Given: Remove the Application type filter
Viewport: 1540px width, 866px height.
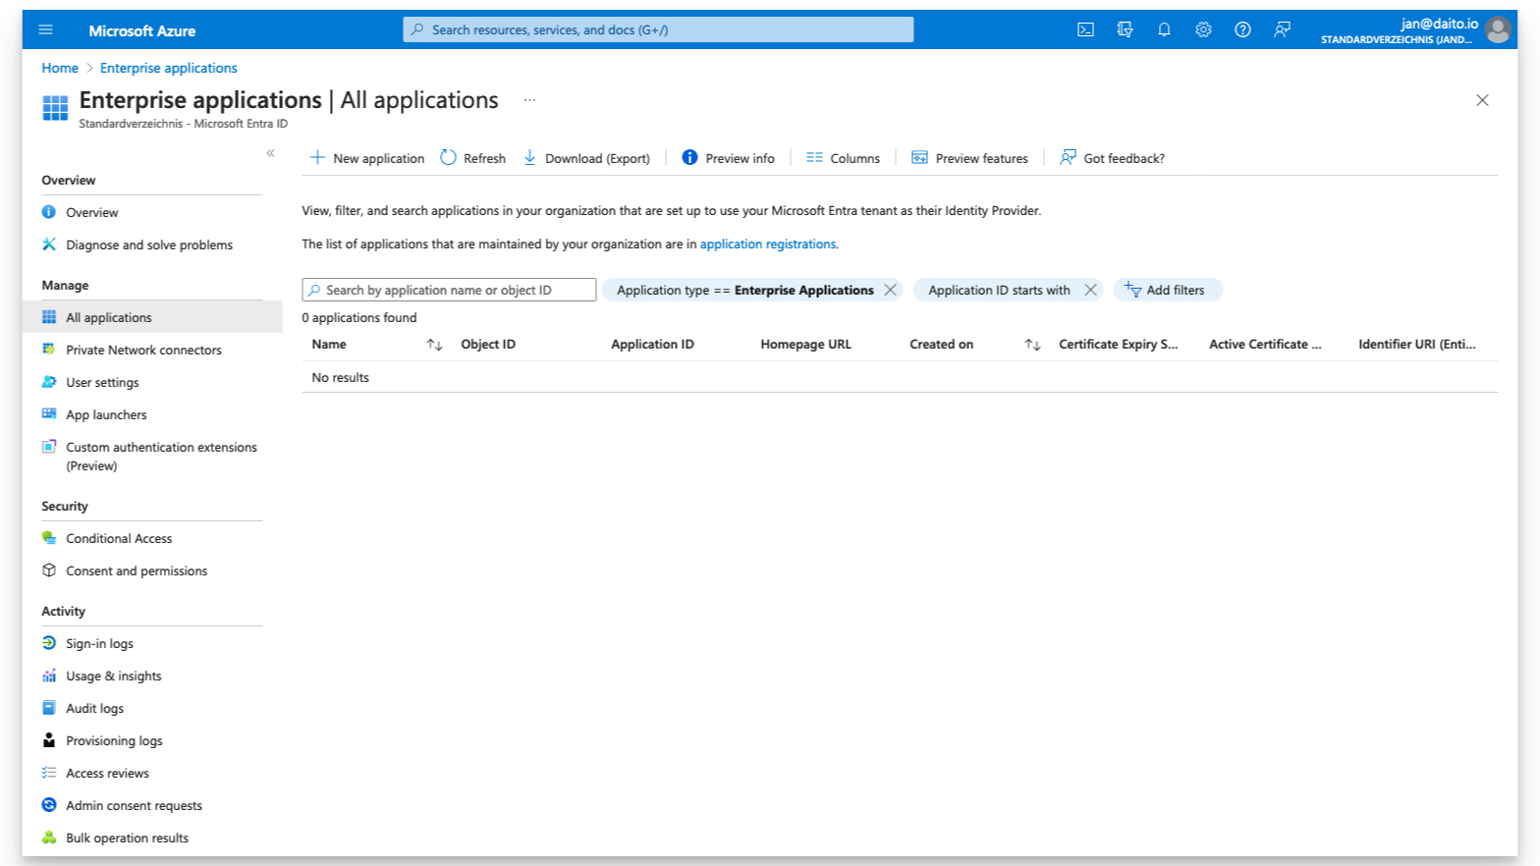Looking at the screenshot, I should coord(890,290).
